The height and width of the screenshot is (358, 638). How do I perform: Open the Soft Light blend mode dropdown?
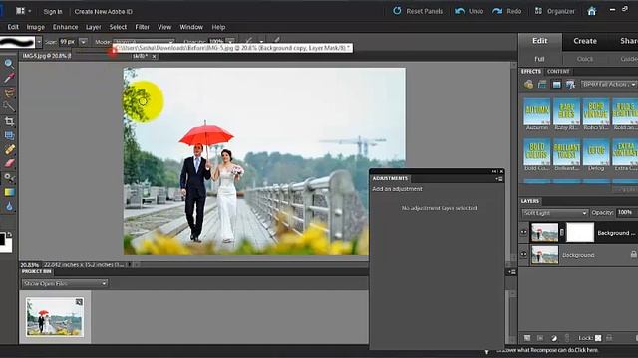coord(555,213)
